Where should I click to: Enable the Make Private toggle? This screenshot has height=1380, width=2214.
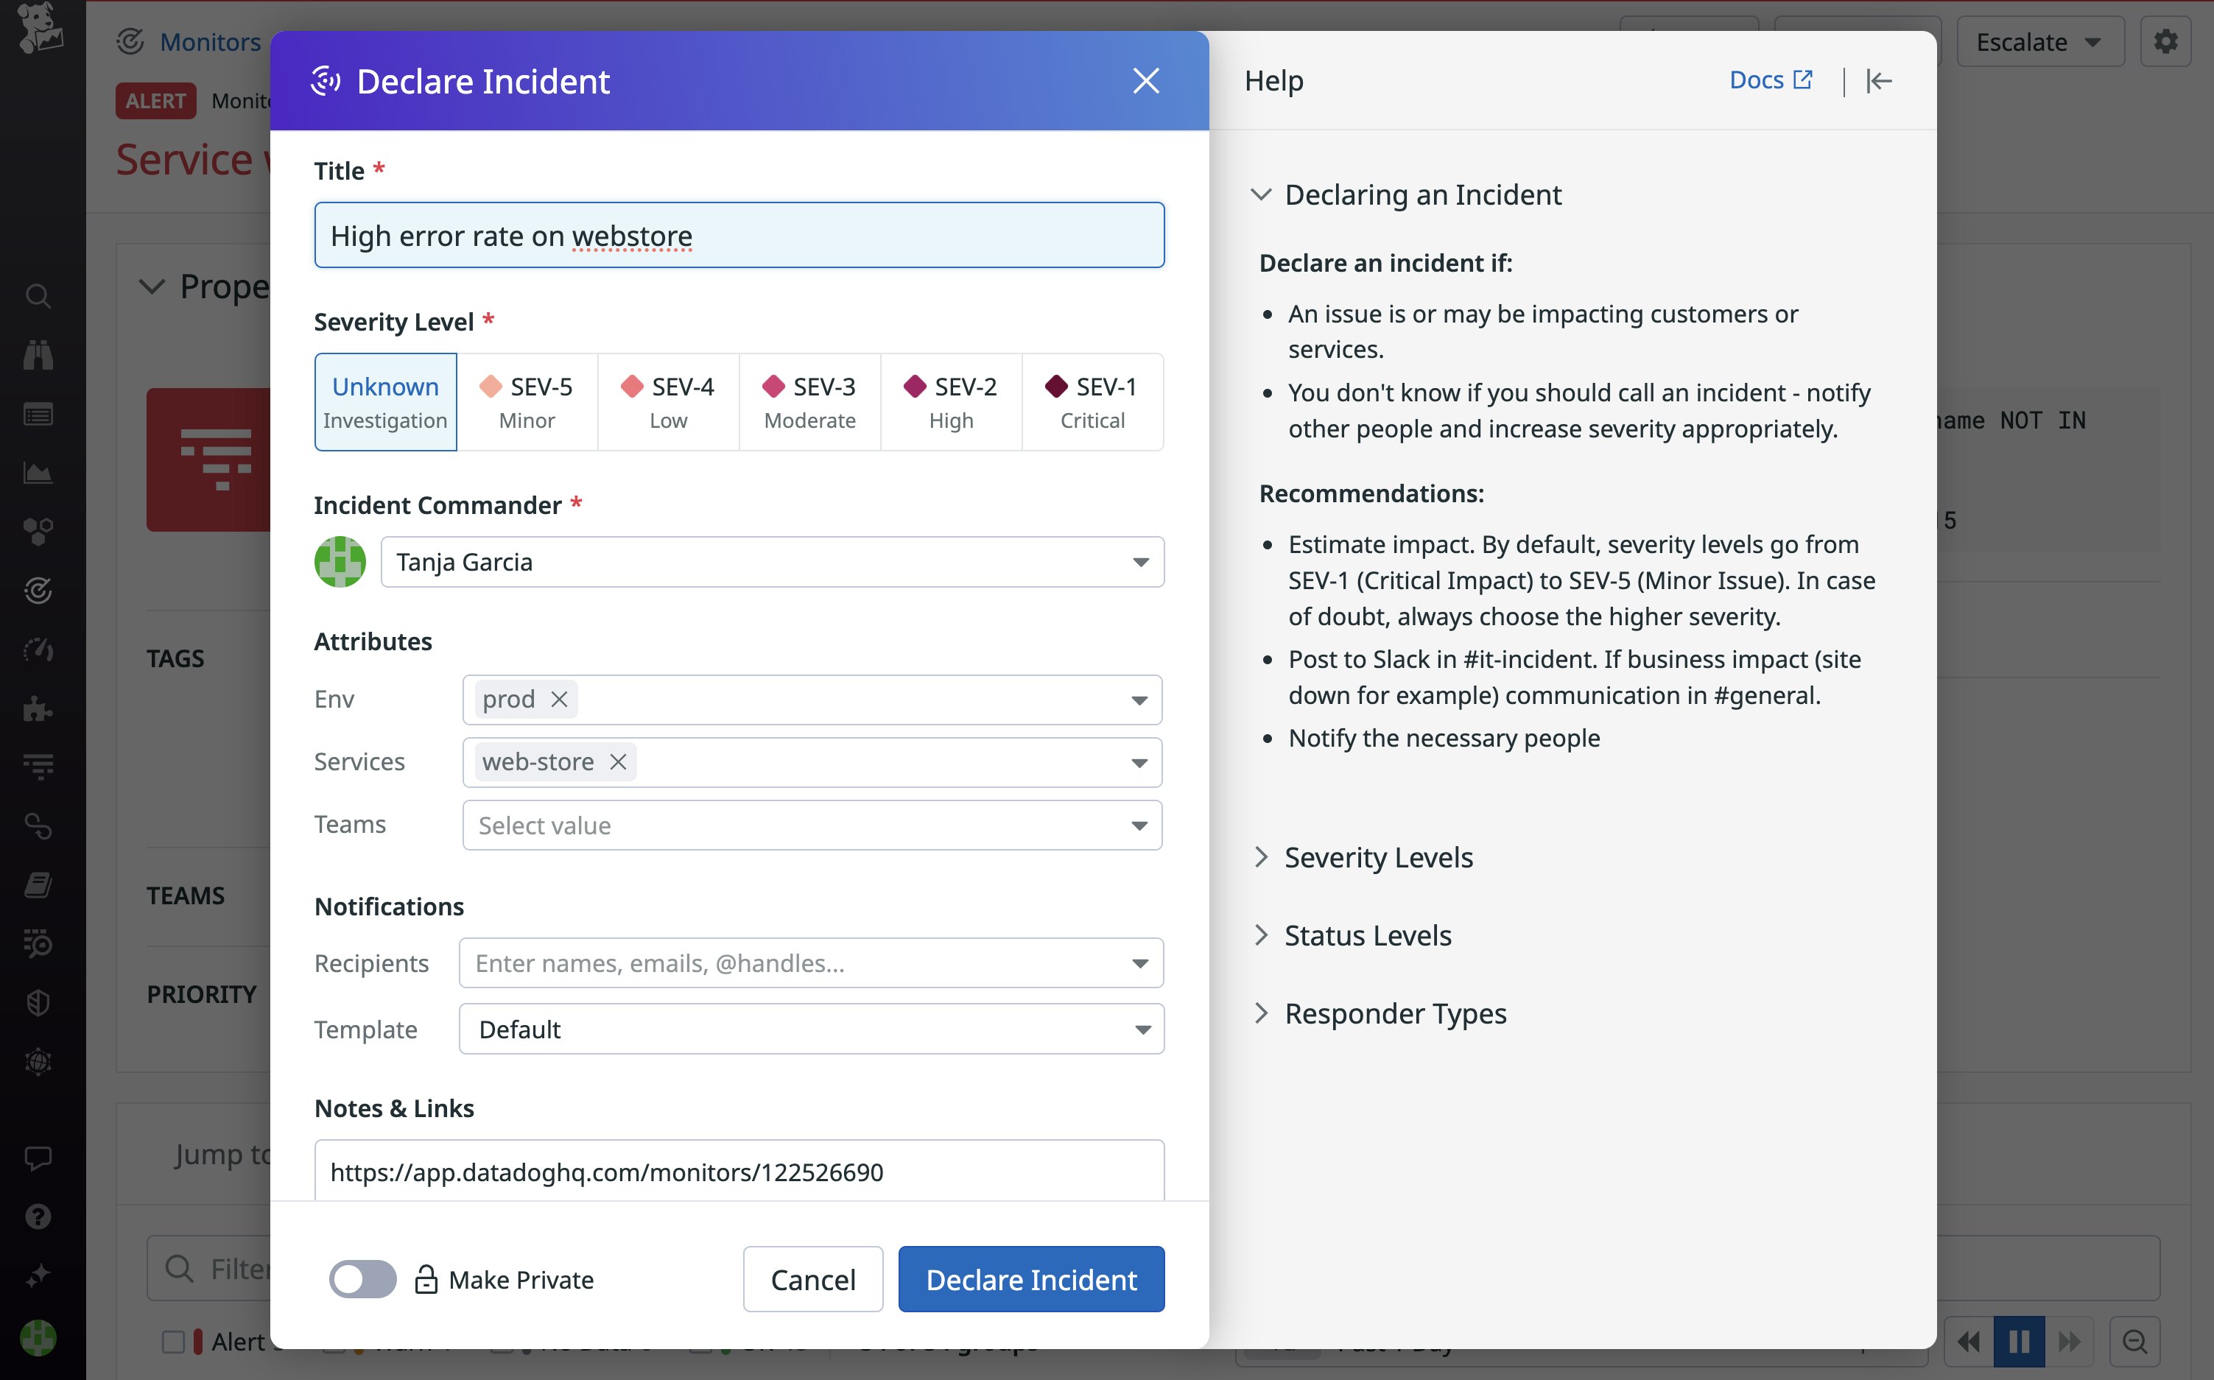click(x=362, y=1278)
